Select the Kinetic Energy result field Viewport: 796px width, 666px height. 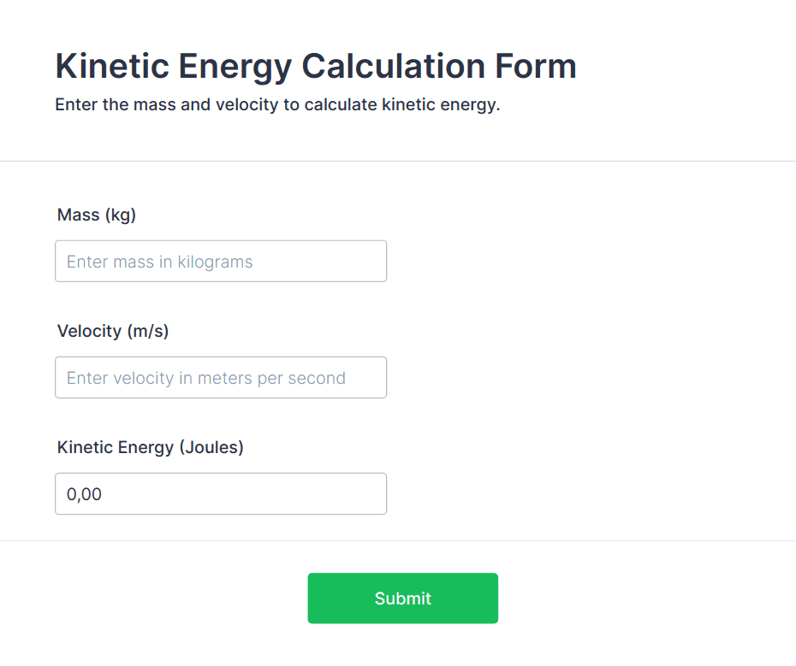tap(220, 494)
